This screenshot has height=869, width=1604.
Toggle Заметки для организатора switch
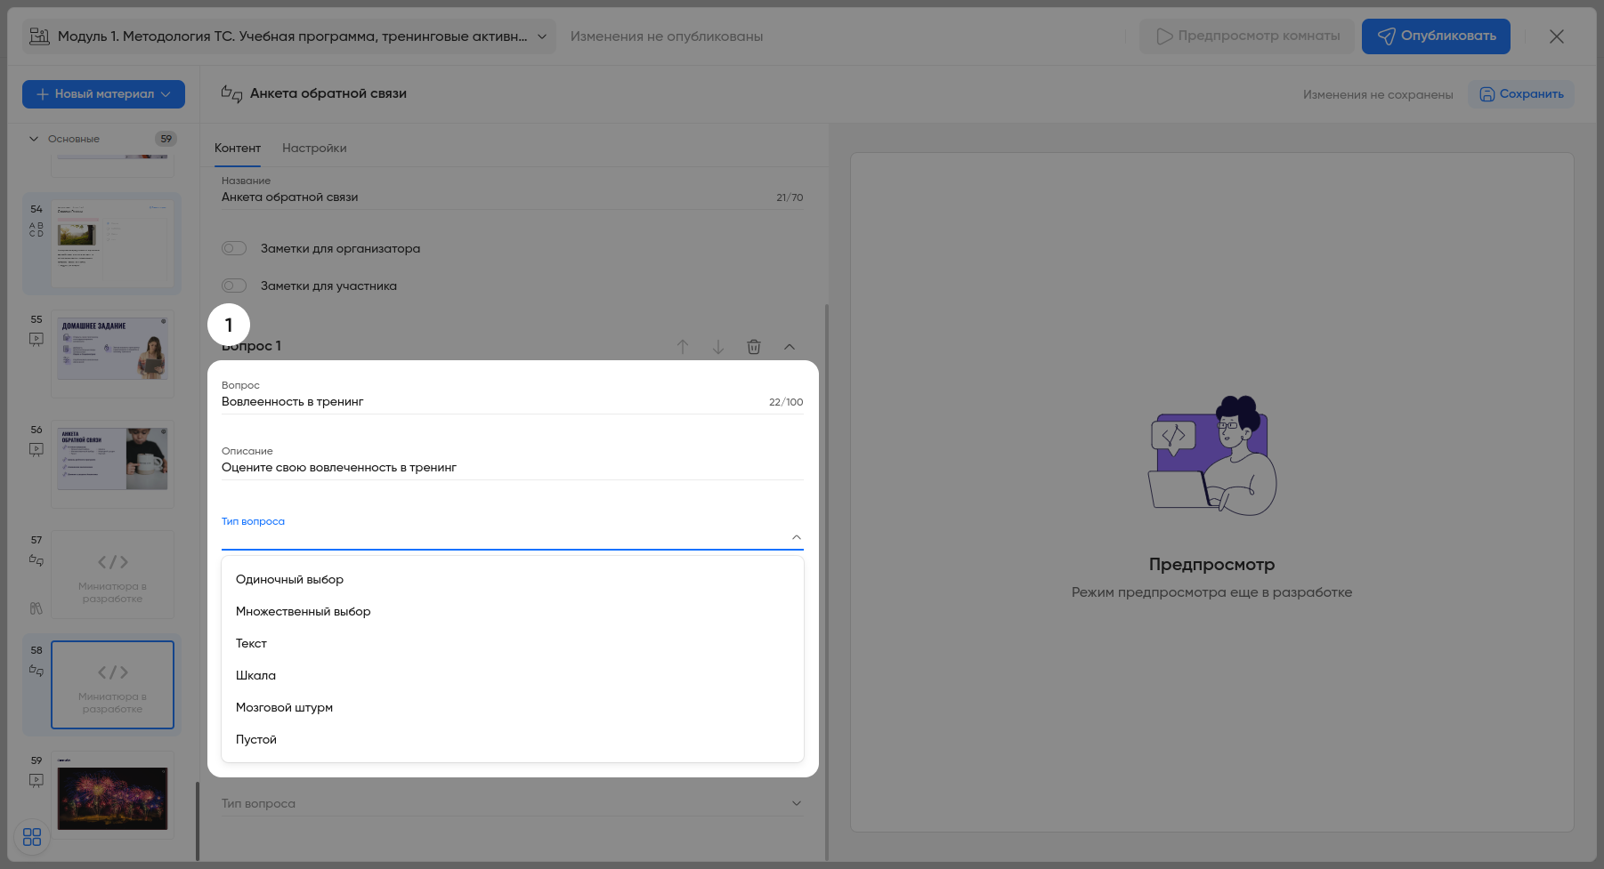234,248
